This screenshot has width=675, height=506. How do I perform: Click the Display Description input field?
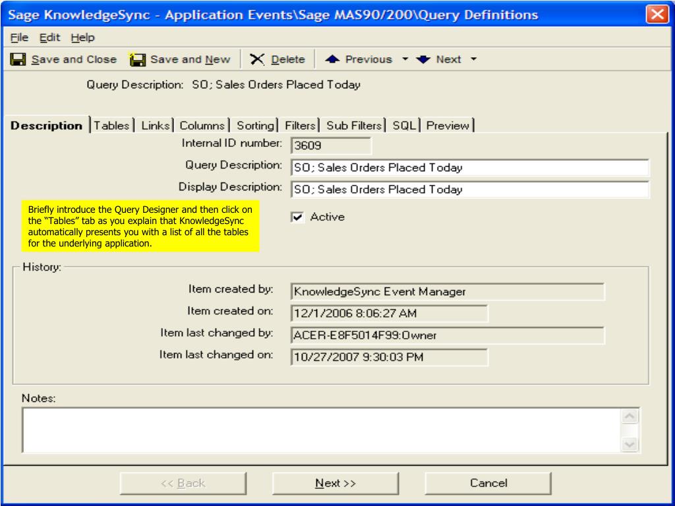coord(470,189)
